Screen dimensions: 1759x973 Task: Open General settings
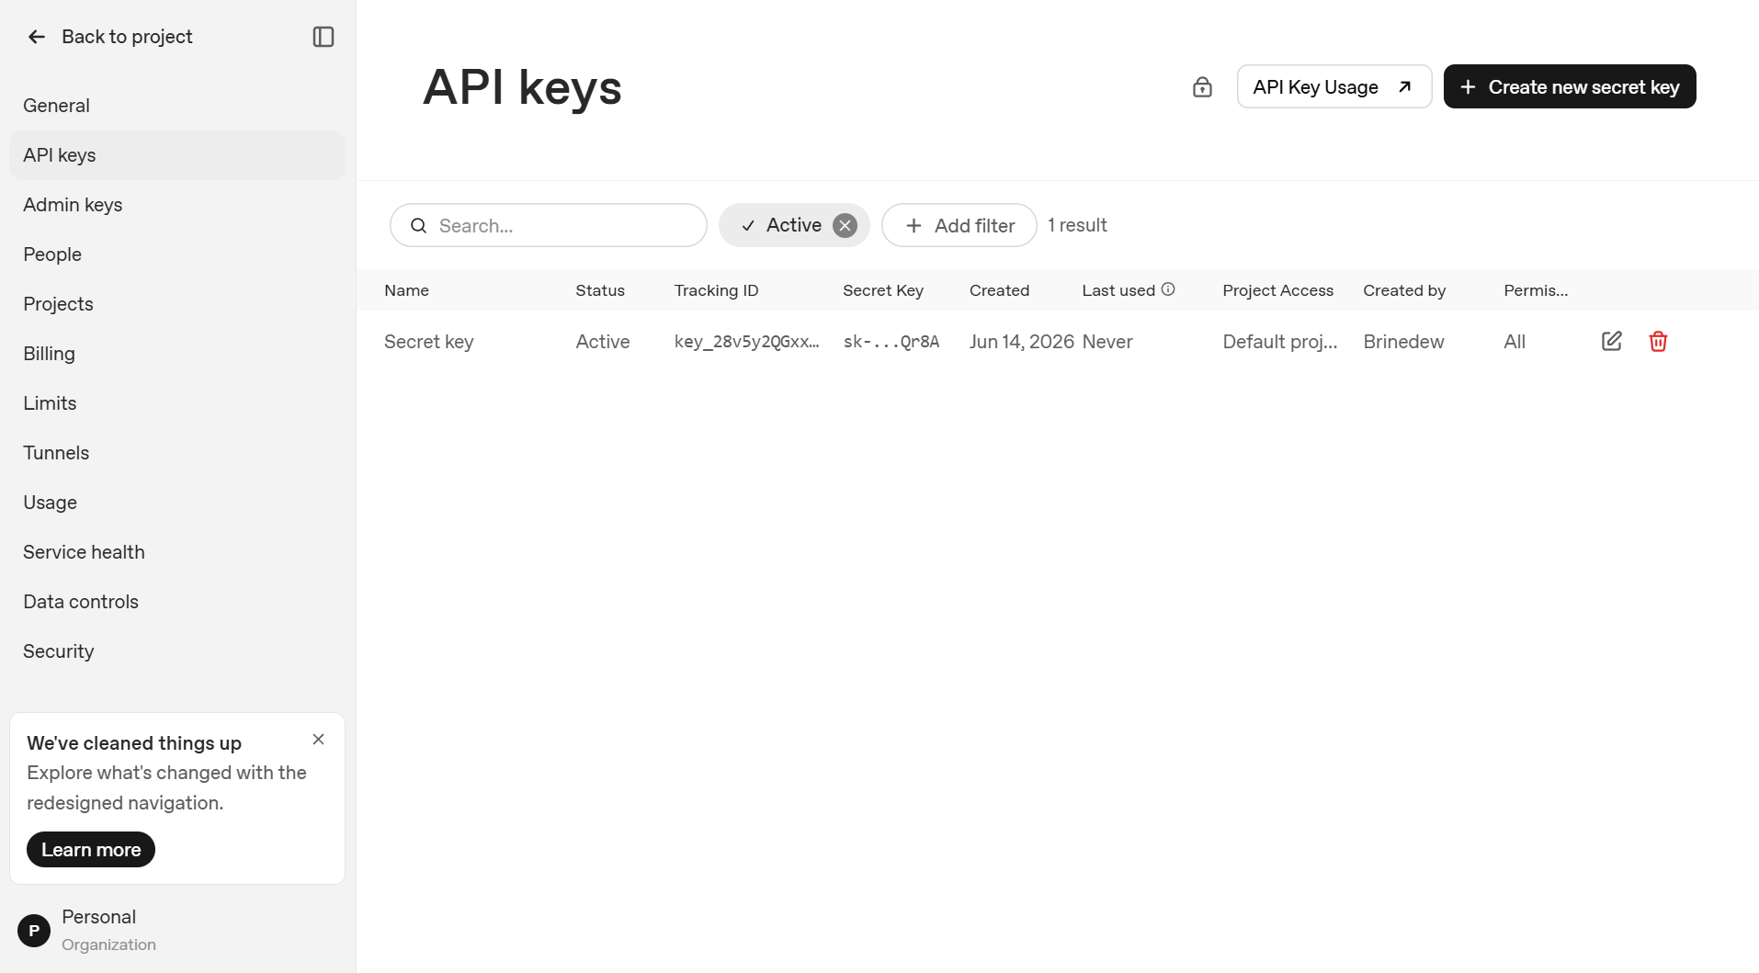coord(177,106)
